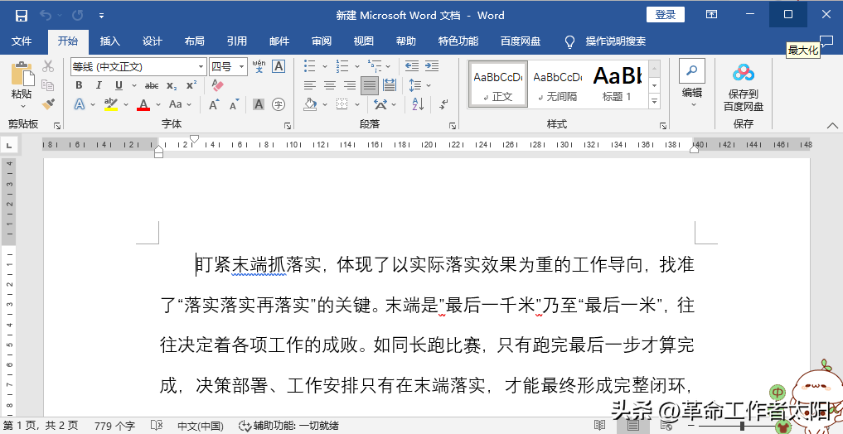Open the font color dropdown arrow
Image resolution: width=843 pixels, height=434 pixels.
158,104
